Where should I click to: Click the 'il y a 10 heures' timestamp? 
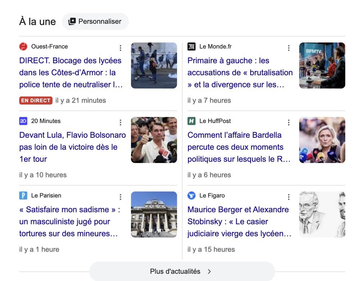(43, 175)
